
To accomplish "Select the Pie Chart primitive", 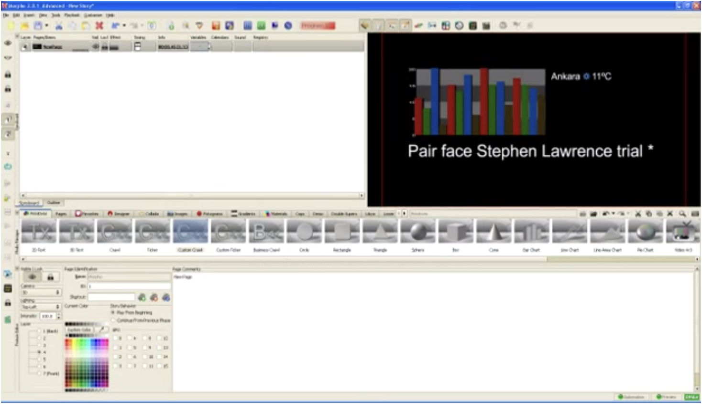I will tap(646, 236).
